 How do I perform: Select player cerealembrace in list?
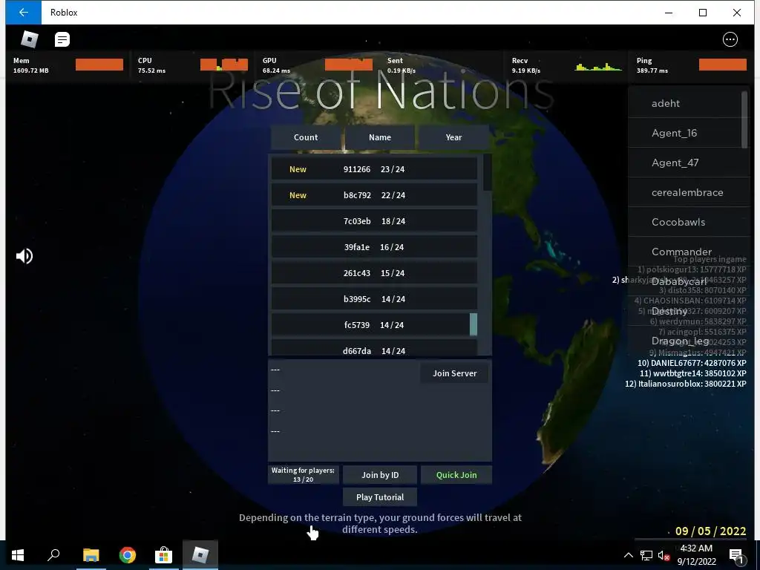[688, 192]
